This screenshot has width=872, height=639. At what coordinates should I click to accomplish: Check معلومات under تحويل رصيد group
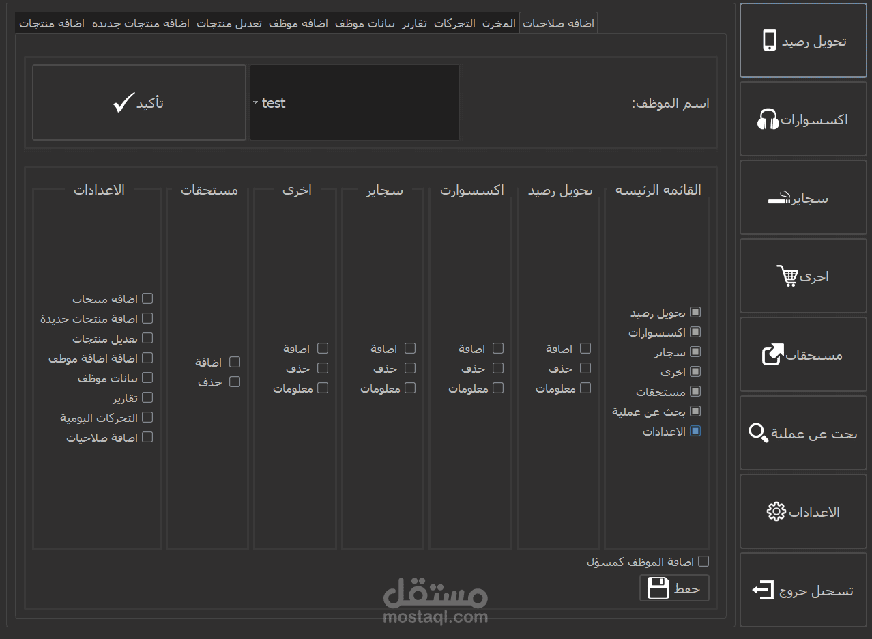tap(585, 388)
